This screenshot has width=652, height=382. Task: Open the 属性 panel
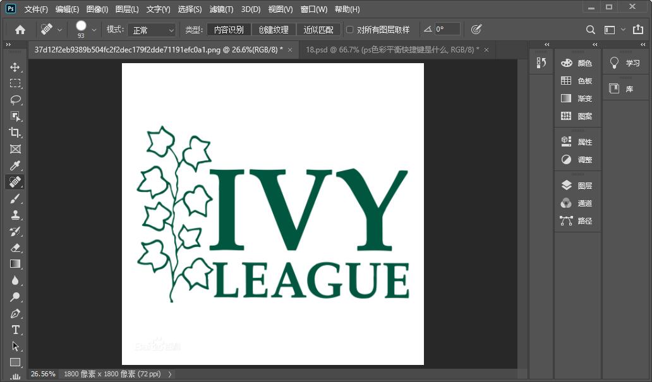click(577, 141)
